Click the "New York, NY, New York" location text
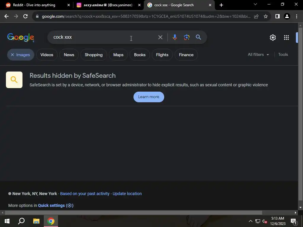303x227 pixels. pyautogui.click(x=35, y=194)
